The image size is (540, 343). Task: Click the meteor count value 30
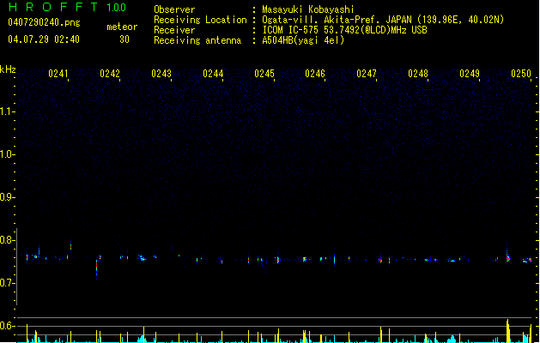click(124, 39)
